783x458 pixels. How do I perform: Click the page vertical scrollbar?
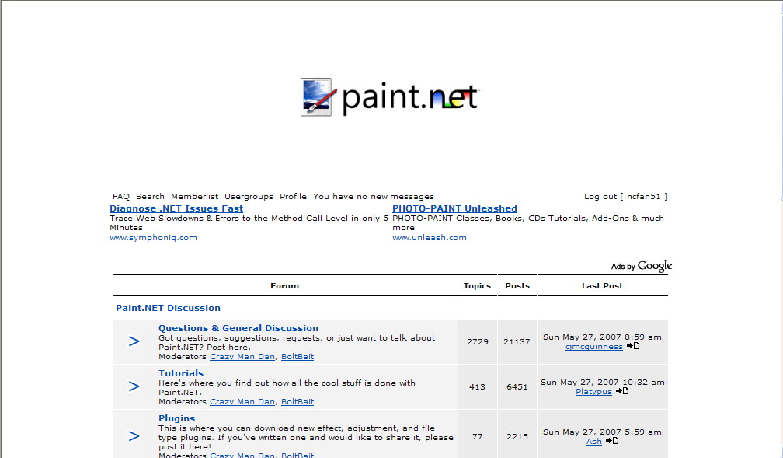781,229
